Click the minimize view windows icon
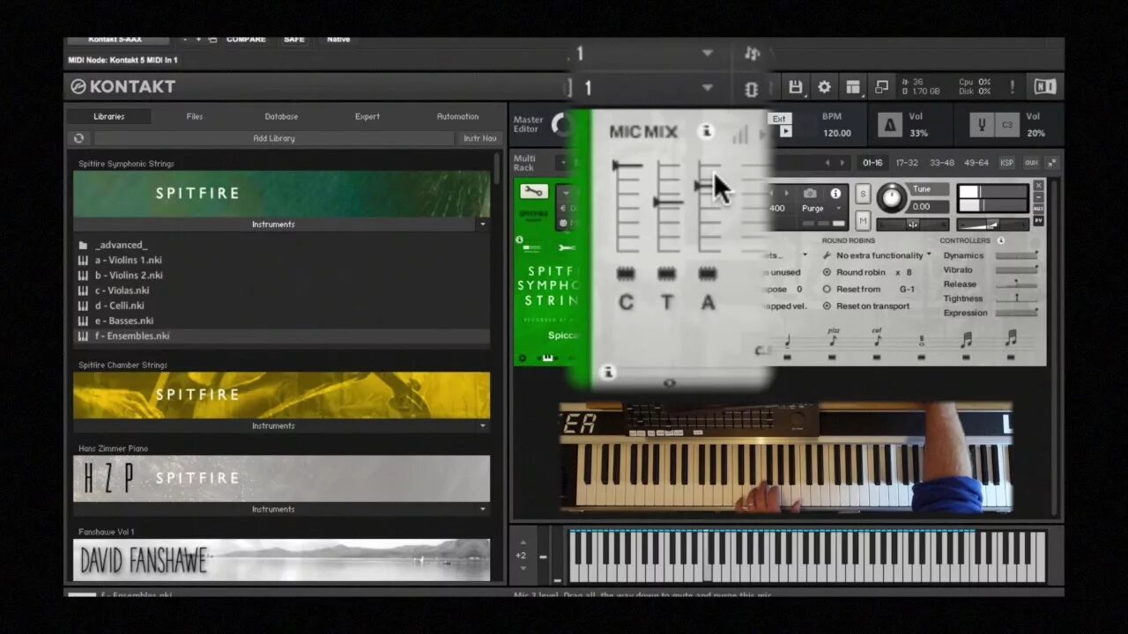The height and width of the screenshot is (634, 1128). pyautogui.click(x=881, y=87)
